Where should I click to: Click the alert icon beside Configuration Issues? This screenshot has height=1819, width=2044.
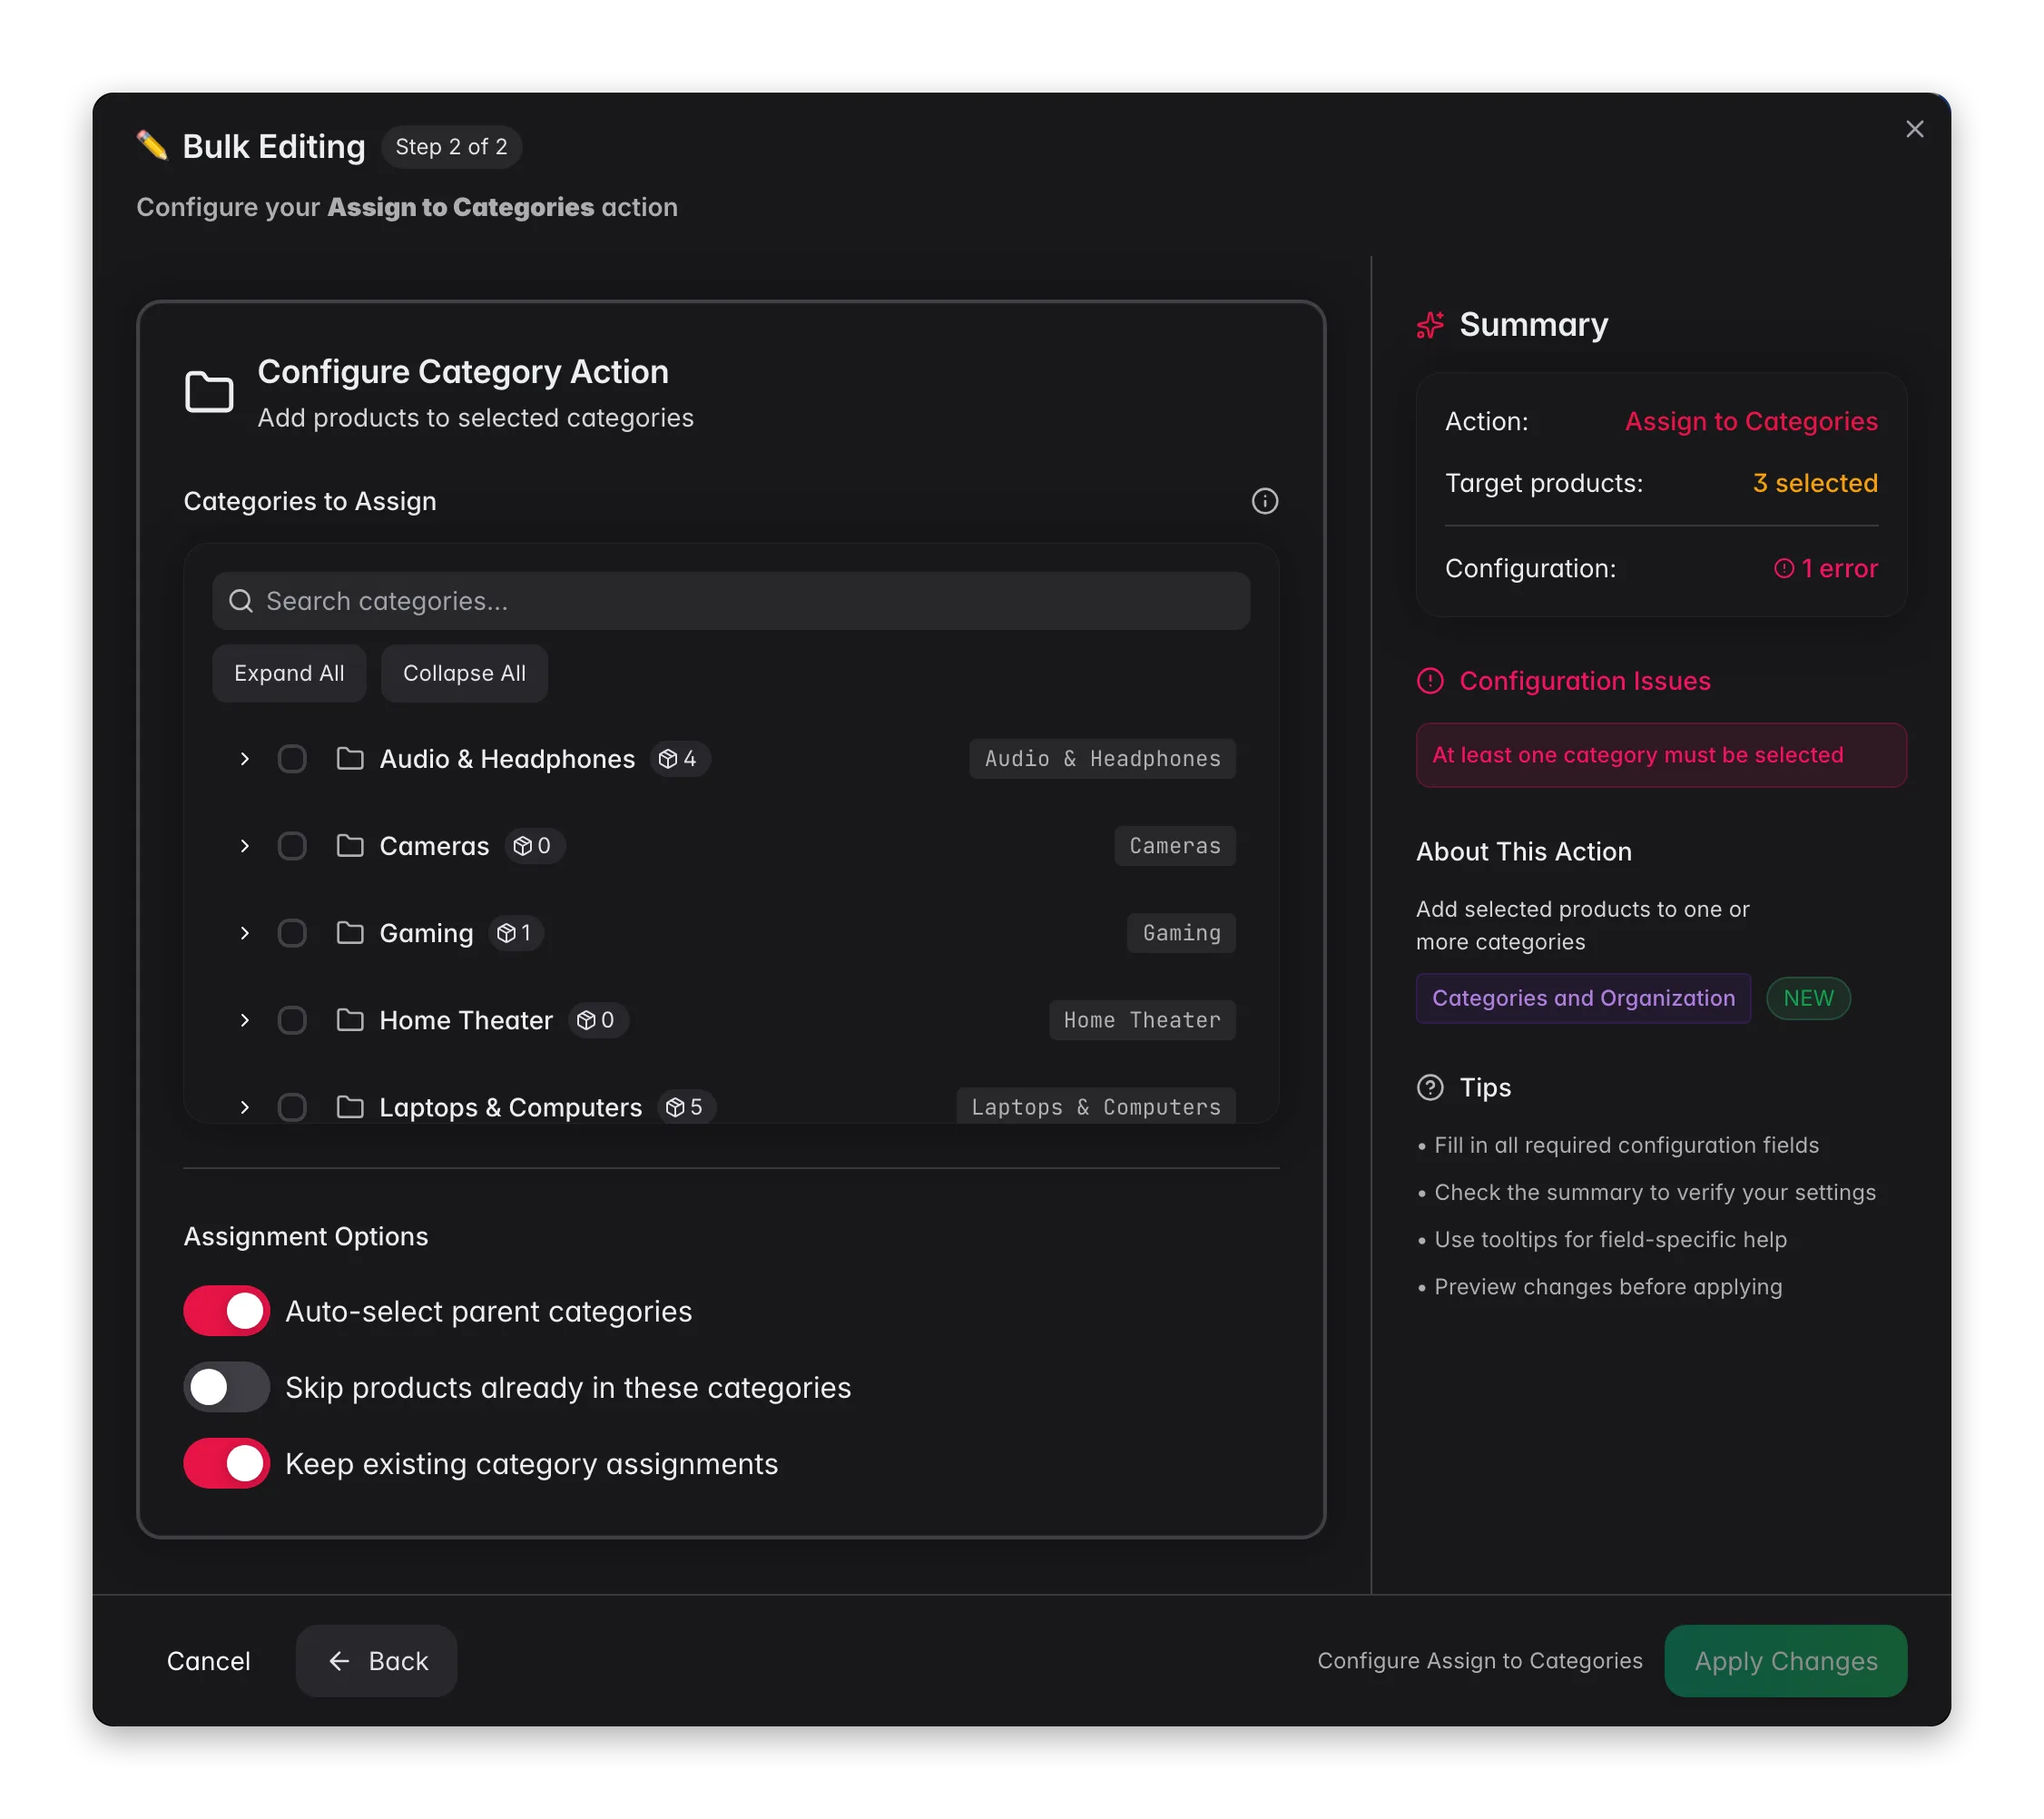(1430, 681)
